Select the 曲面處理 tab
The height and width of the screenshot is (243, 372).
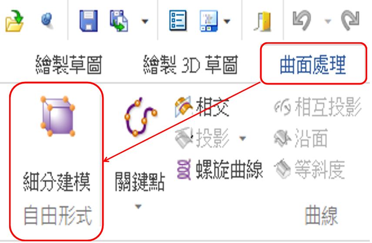click(x=313, y=64)
